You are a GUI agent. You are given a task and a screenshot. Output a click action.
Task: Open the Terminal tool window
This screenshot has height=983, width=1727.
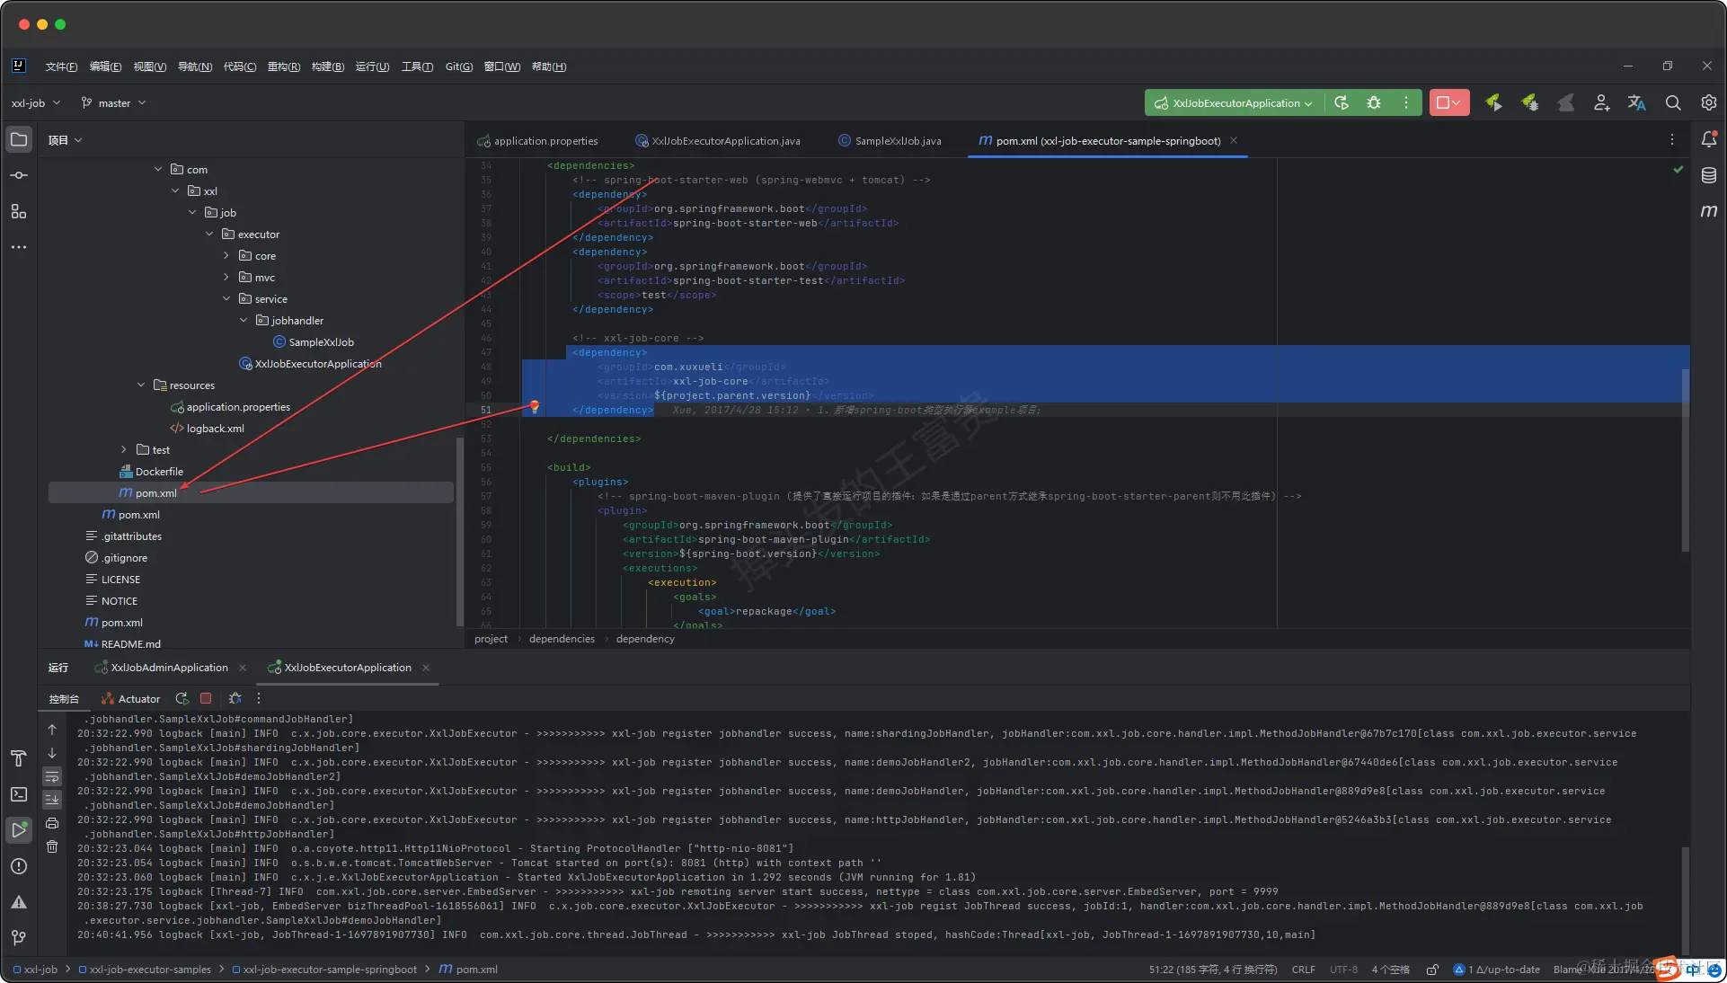18,794
